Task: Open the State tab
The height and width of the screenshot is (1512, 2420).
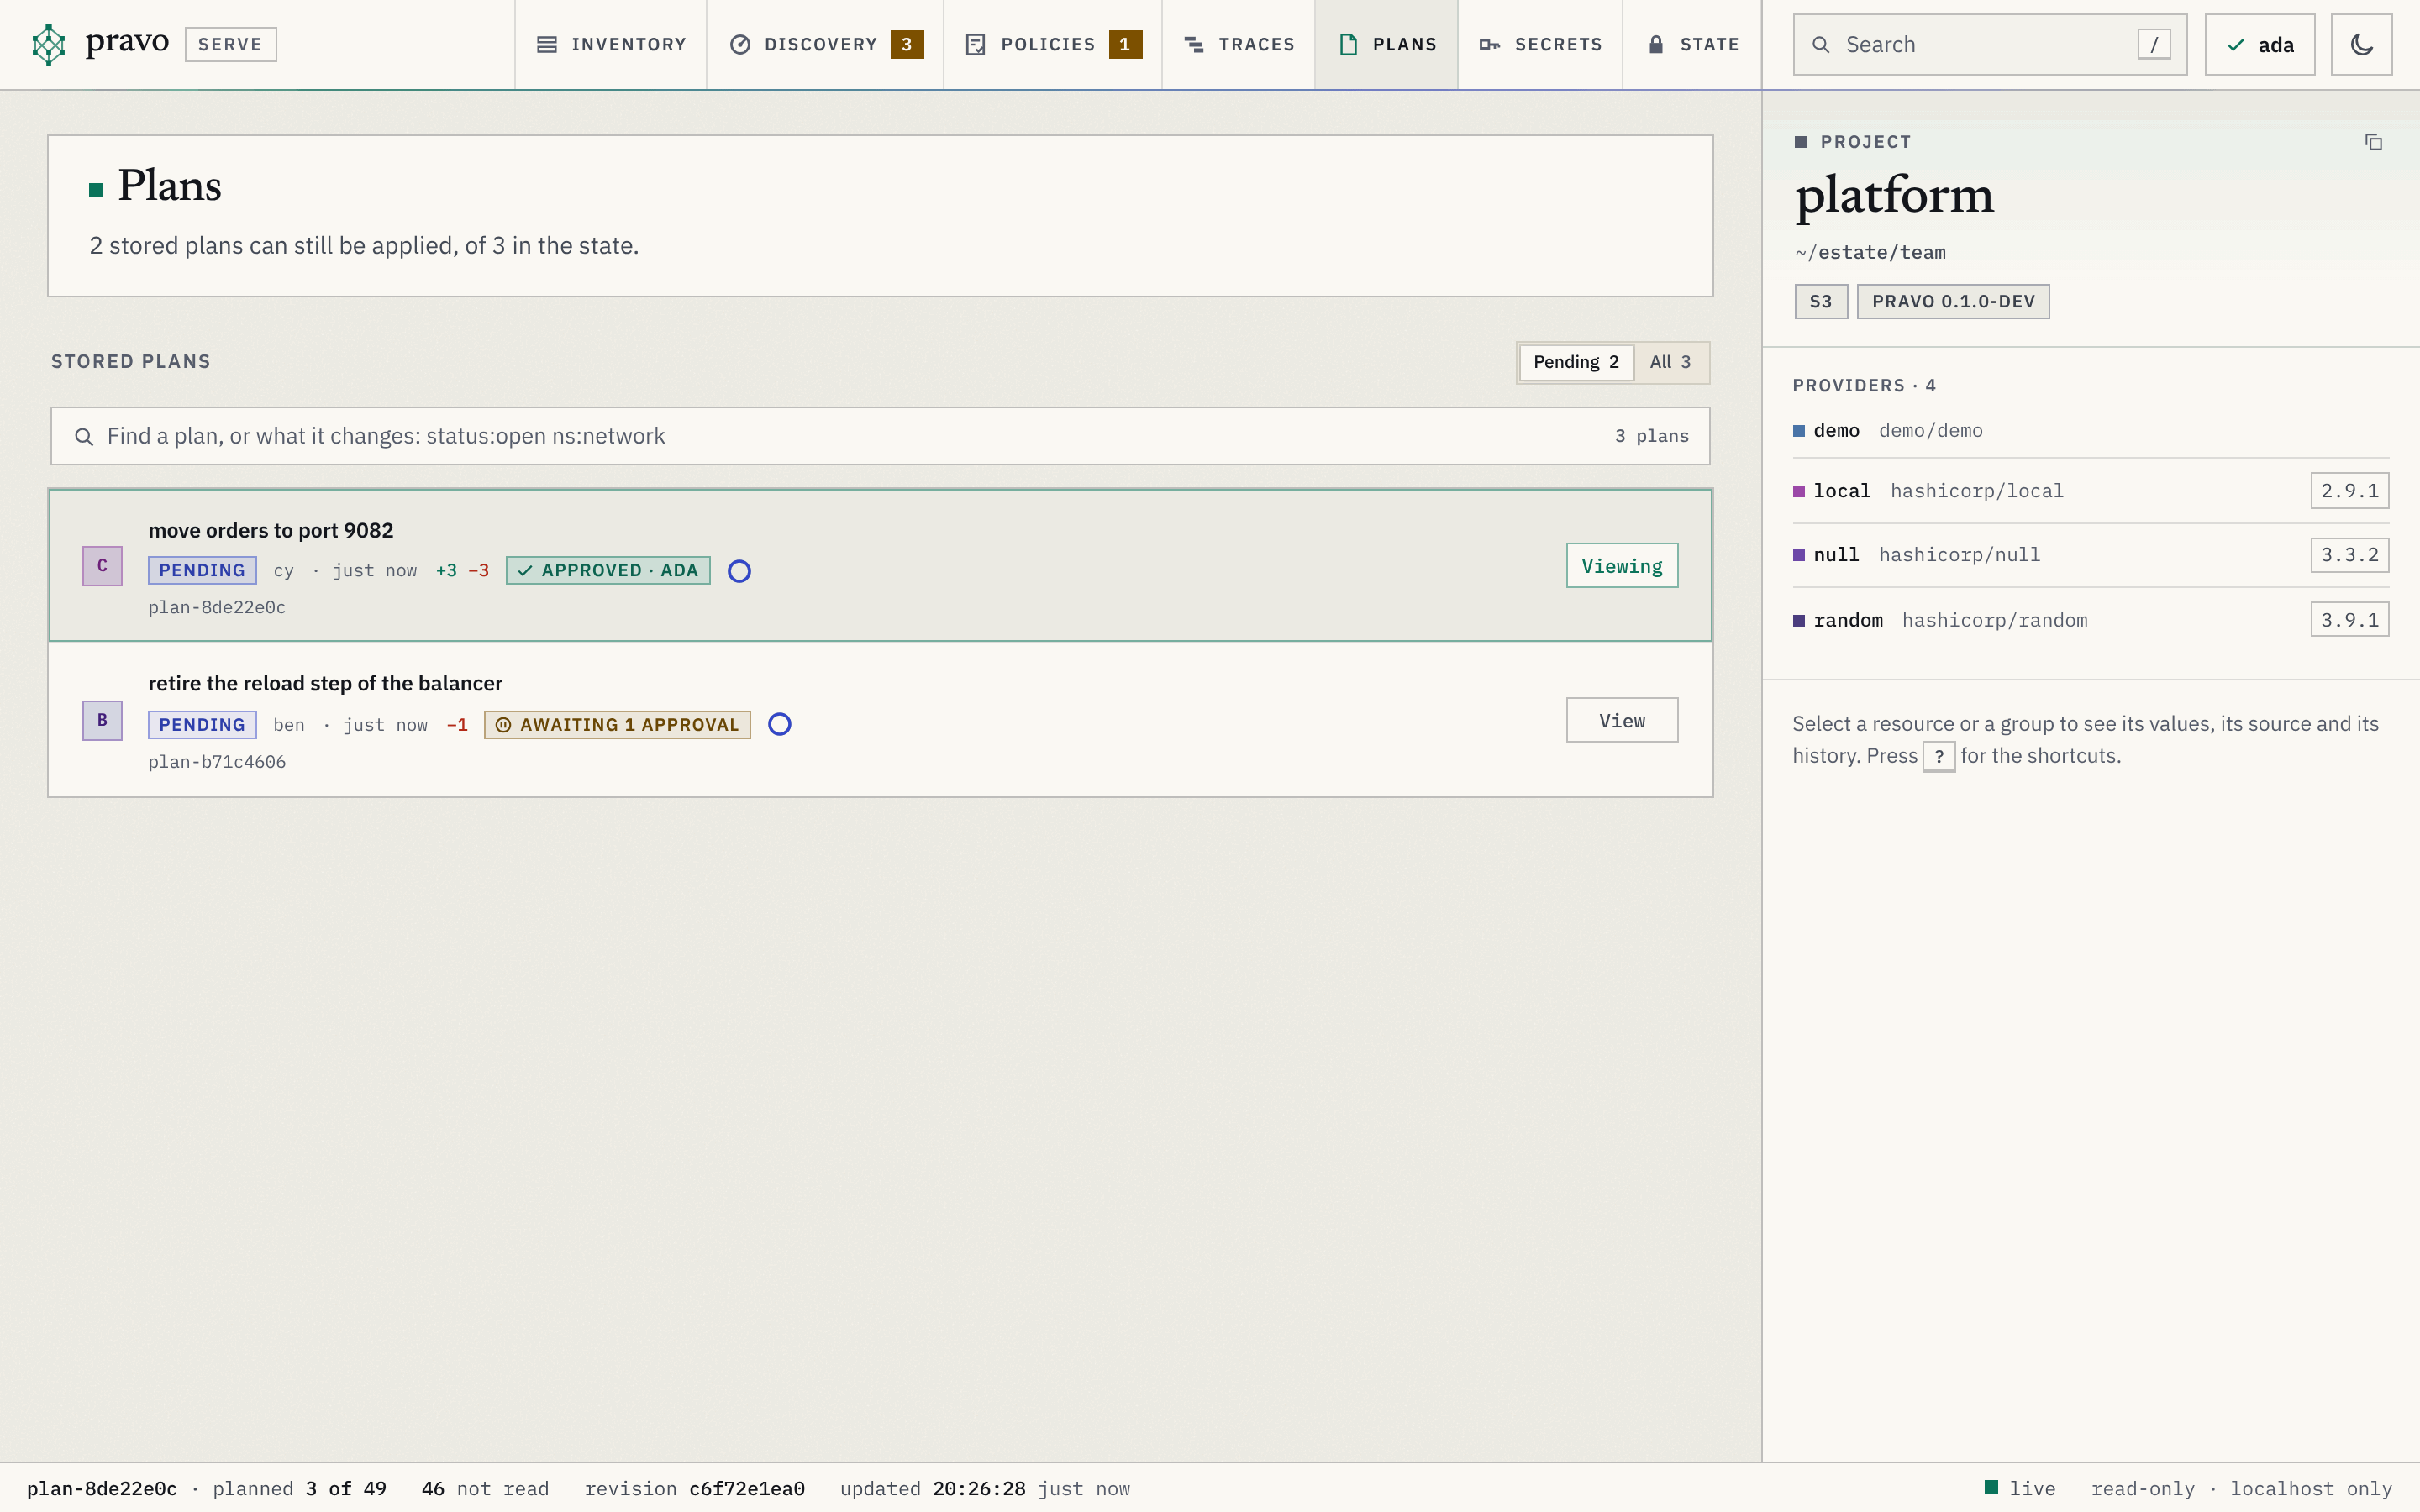Action: 1692,44
